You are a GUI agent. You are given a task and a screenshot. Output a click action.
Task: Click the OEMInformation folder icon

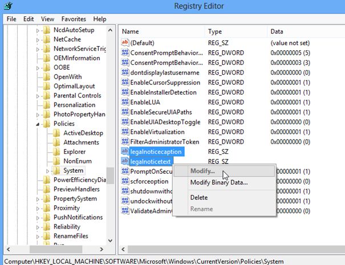pos(47,58)
